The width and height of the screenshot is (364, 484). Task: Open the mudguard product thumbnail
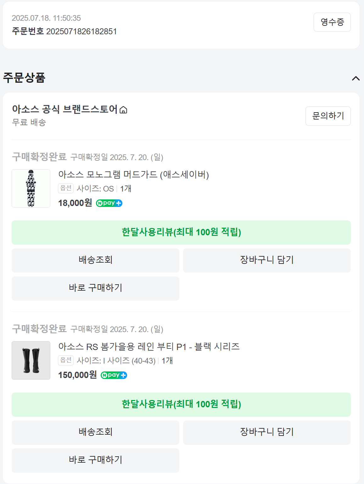(x=31, y=188)
